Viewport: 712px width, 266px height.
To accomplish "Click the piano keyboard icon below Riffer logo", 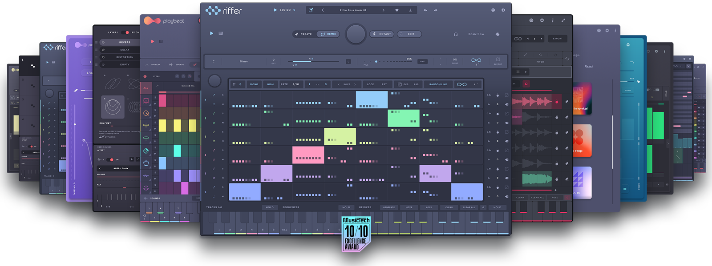I will pos(221,33).
